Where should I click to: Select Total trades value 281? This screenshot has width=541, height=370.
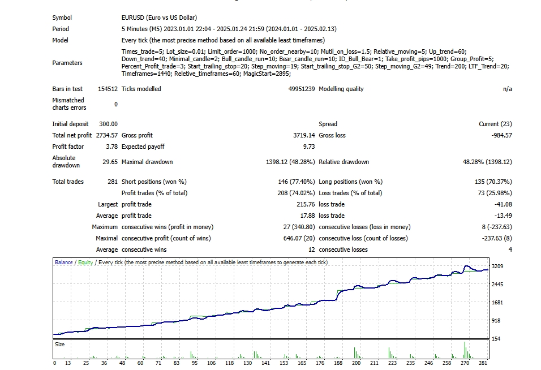[113, 182]
